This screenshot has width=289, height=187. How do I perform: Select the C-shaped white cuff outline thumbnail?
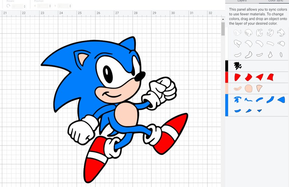pyautogui.click(x=259, y=33)
